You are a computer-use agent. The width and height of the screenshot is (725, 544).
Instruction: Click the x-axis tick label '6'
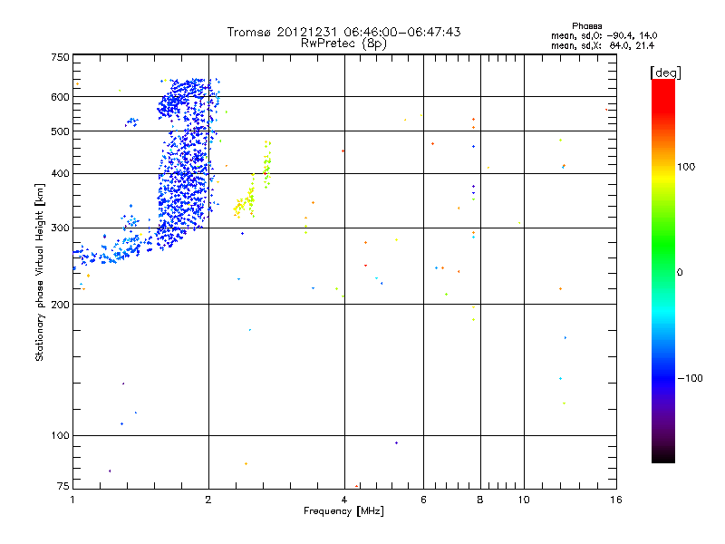pyautogui.click(x=423, y=500)
